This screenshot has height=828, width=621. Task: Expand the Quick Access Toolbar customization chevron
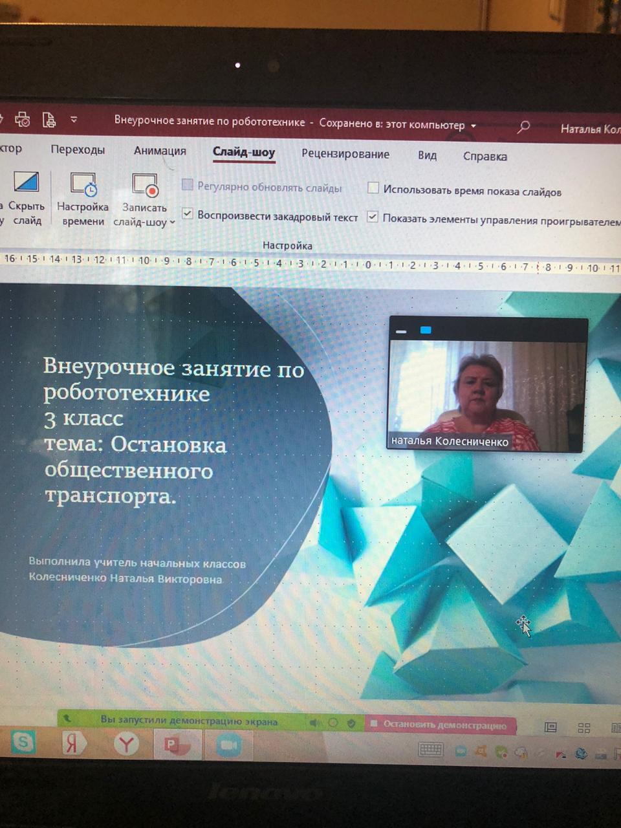tap(74, 119)
